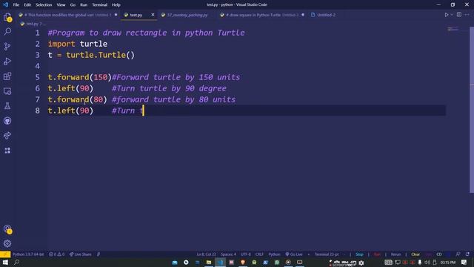The width and height of the screenshot is (474, 267).
Task: Close the test.py tab
Action: pyautogui.click(x=153, y=15)
